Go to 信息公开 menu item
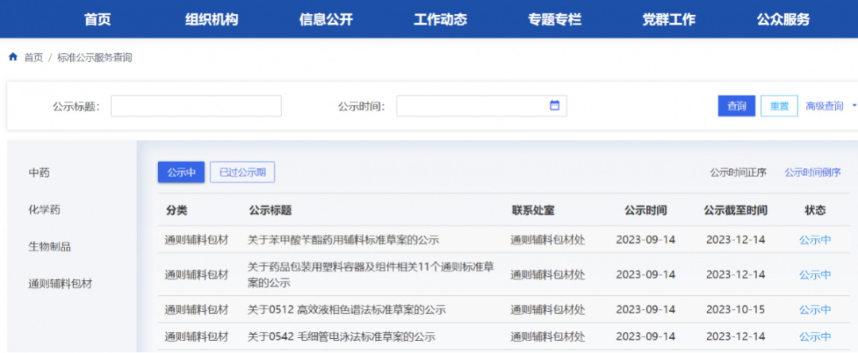 [326, 20]
